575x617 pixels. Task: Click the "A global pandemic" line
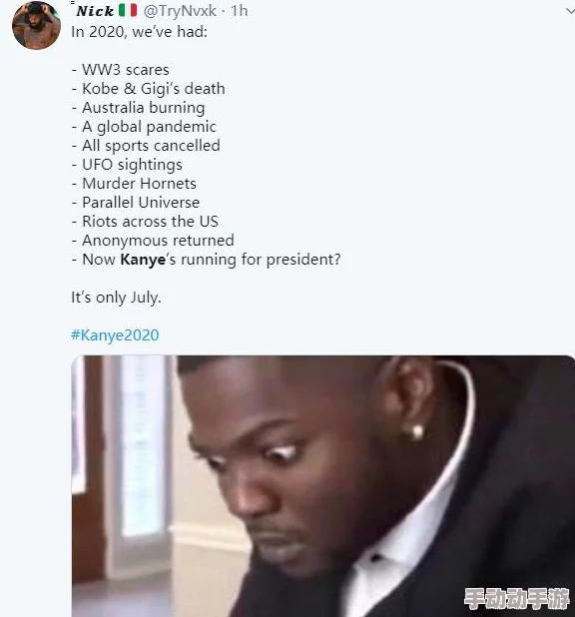pyautogui.click(x=144, y=127)
